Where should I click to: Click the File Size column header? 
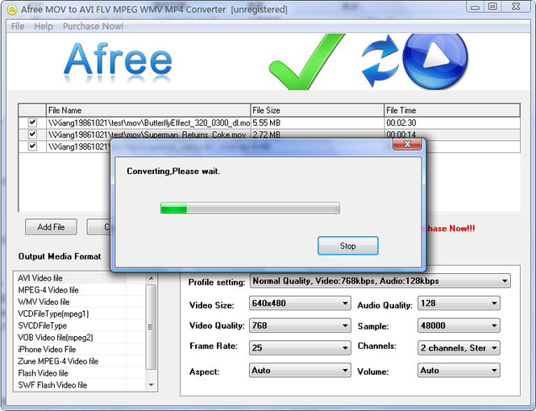point(318,110)
